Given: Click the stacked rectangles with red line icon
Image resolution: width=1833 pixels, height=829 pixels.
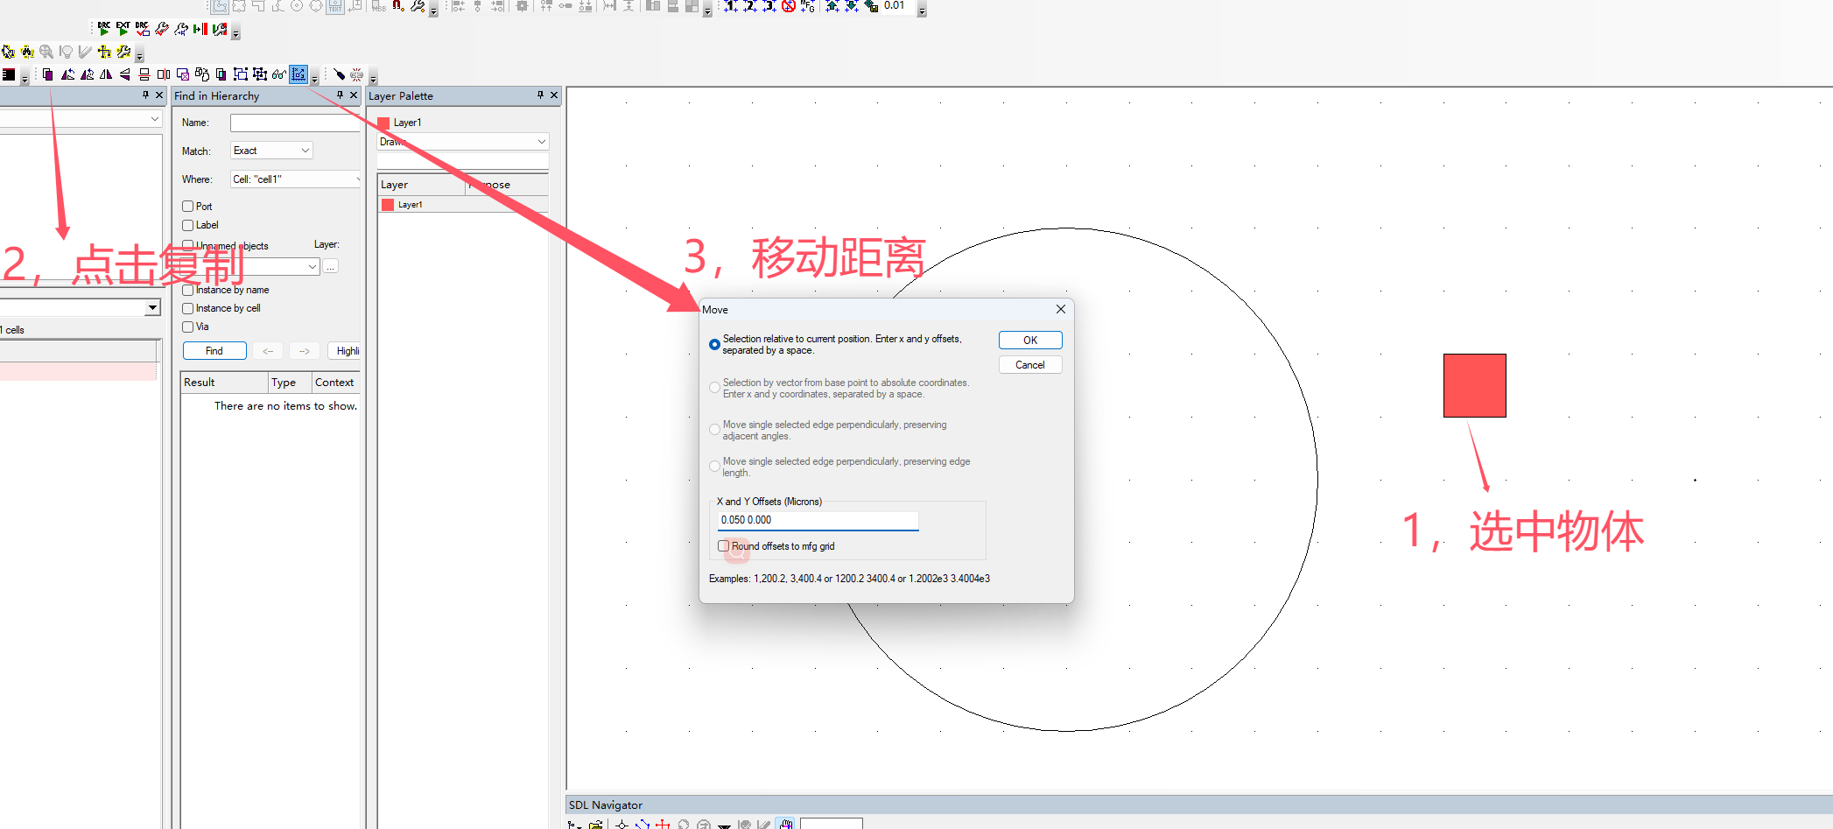Looking at the screenshot, I should coord(144,74).
